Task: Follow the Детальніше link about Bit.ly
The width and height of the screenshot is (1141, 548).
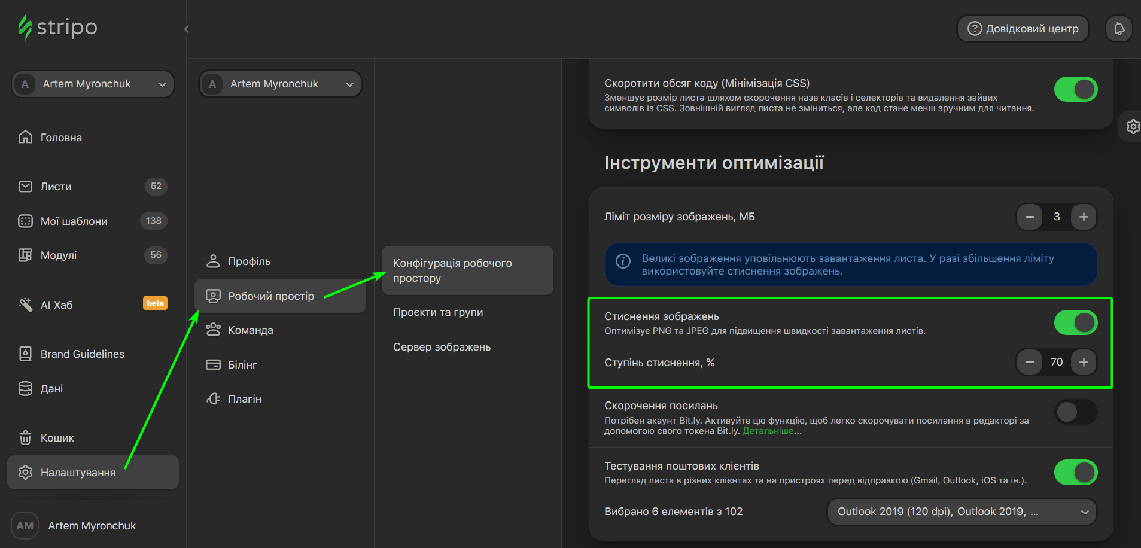Action: 768,431
